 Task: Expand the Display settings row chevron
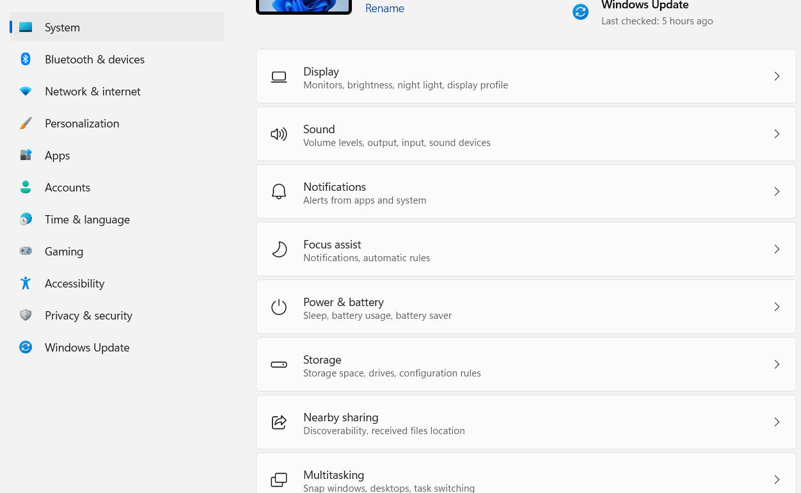[x=777, y=76]
